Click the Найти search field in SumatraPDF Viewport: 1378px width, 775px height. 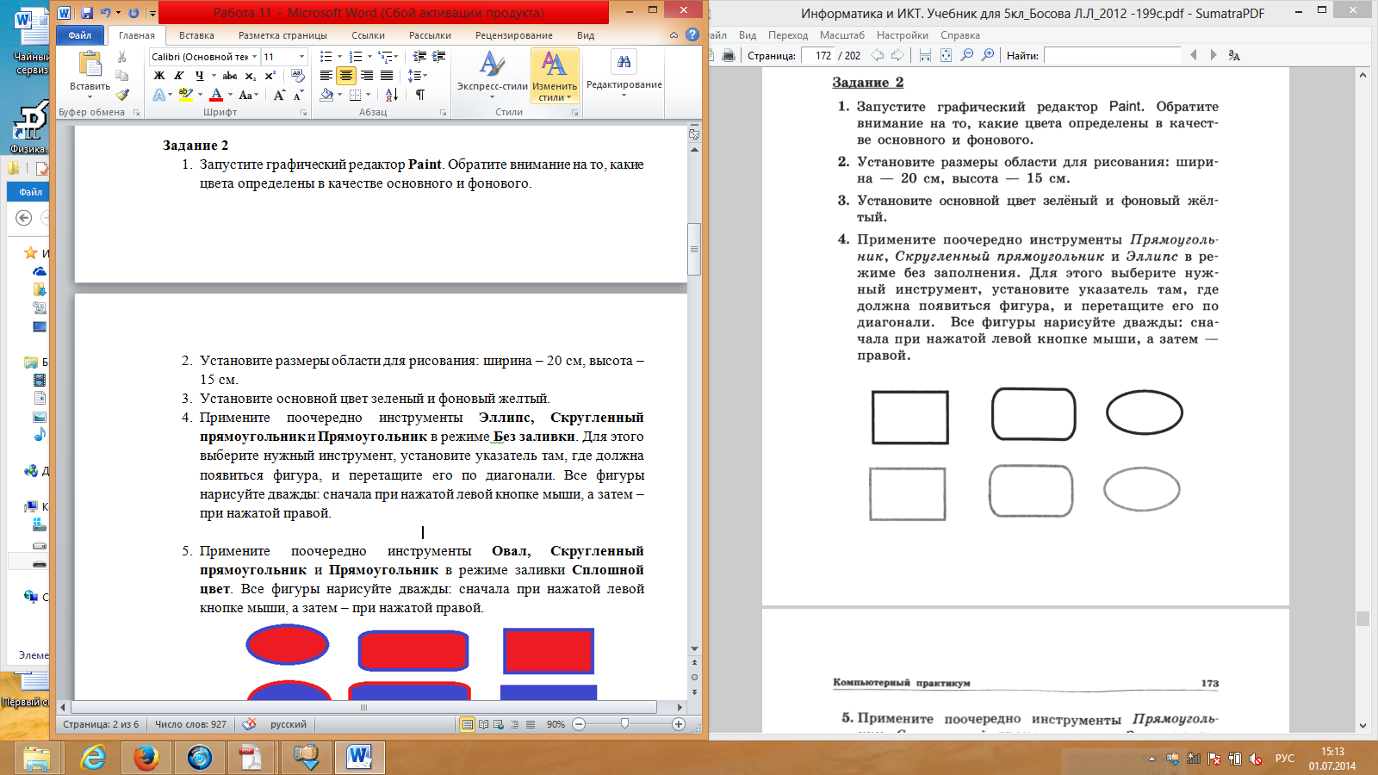[x=1113, y=55]
